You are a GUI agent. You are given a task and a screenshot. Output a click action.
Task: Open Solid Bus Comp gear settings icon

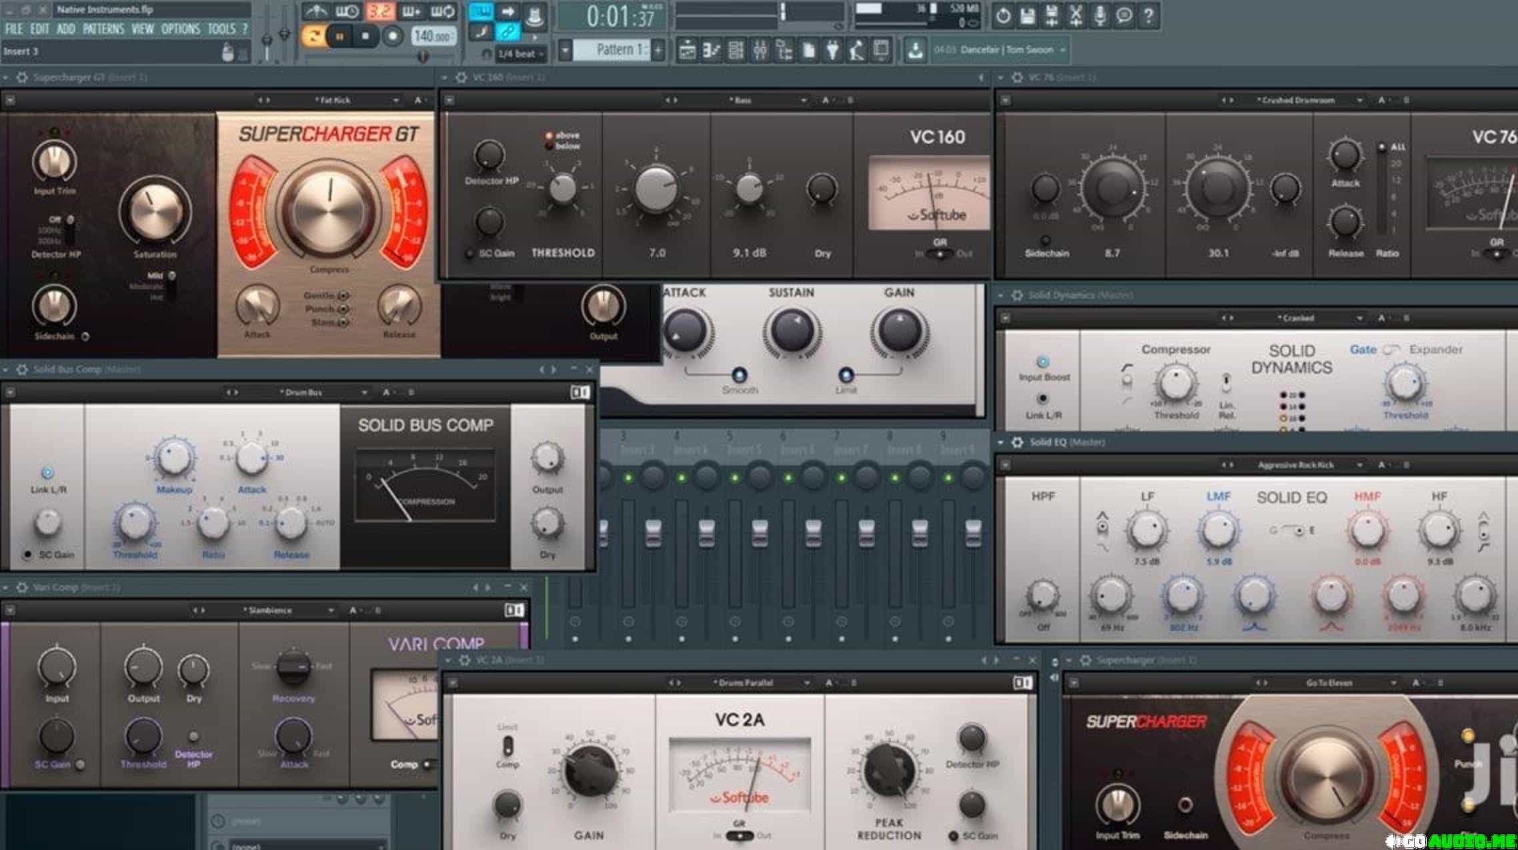(22, 369)
